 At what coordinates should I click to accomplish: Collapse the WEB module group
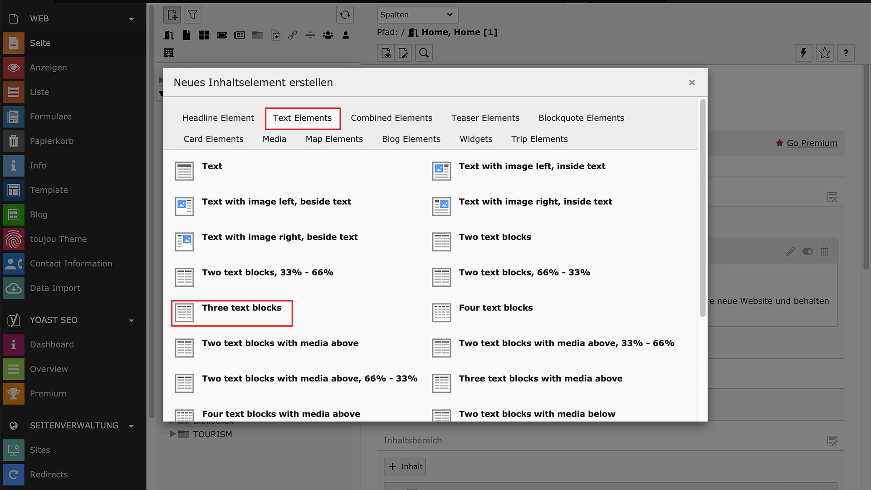131,19
